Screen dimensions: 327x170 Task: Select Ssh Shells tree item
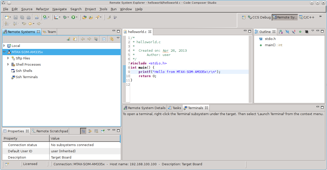[x=22, y=71]
